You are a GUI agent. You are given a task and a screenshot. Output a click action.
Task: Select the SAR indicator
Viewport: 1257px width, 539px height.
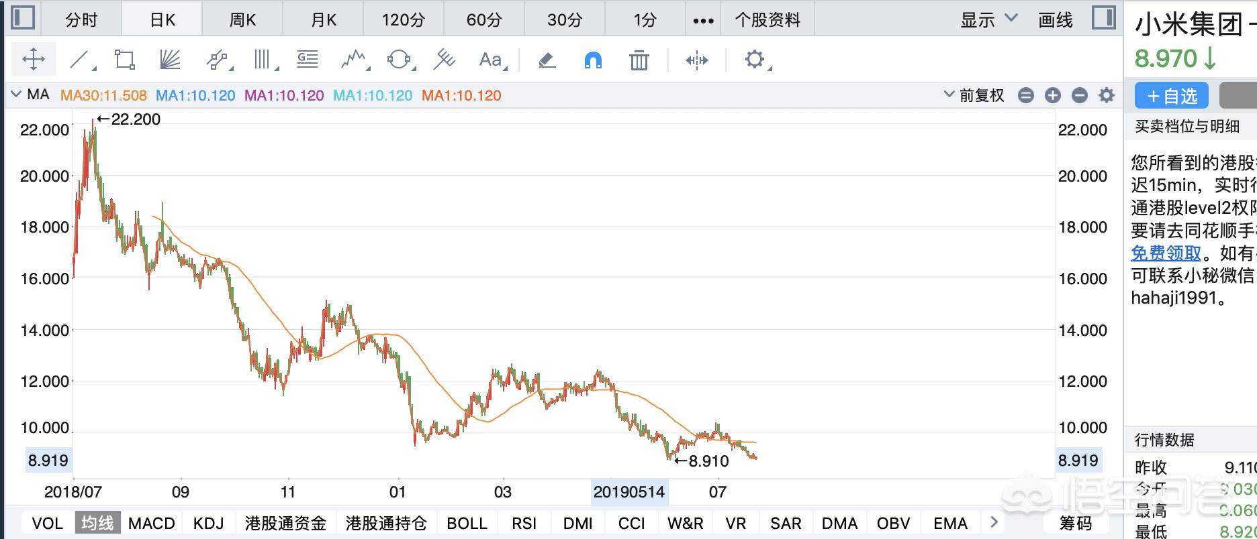pyautogui.click(x=786, y=523)
